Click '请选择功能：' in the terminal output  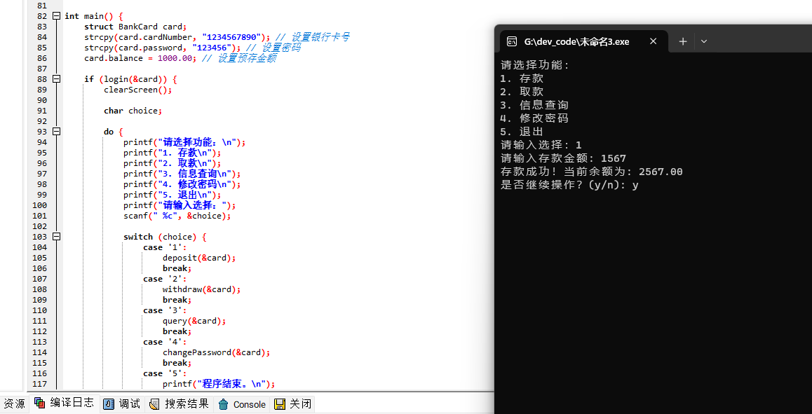click(x=535, y=65)
